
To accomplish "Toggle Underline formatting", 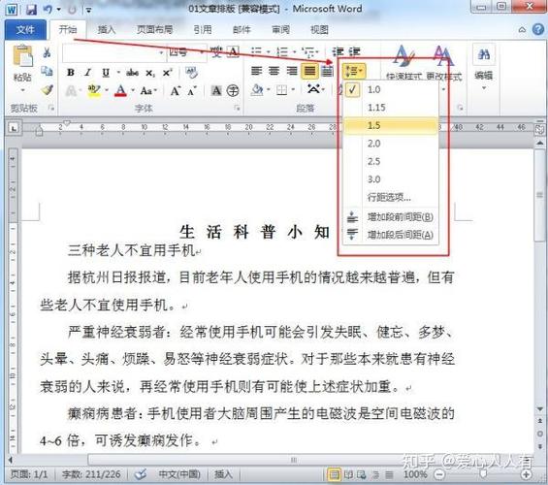I will pyautogui.click(x=106, y=73).
